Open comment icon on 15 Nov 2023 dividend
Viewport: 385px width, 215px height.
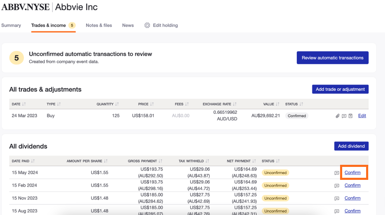click(x=337, y=198)
